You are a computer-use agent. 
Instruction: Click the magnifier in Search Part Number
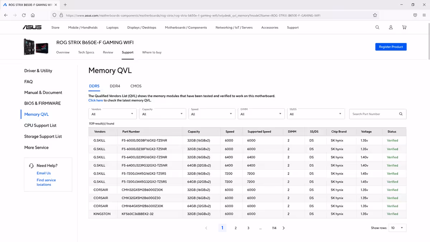click(401, 114)
